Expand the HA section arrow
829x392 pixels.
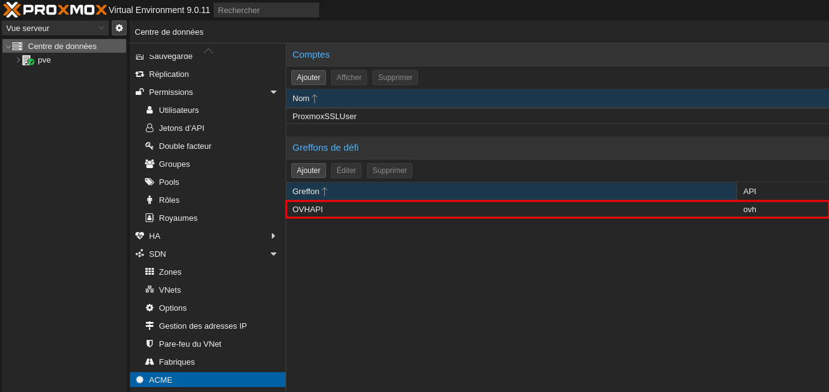[273, 236]
